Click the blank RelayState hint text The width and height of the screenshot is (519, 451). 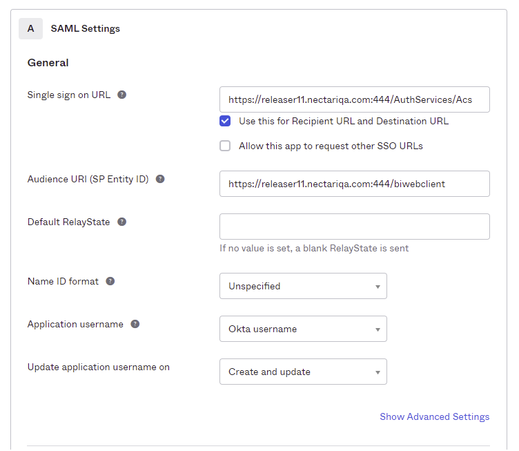314,248
